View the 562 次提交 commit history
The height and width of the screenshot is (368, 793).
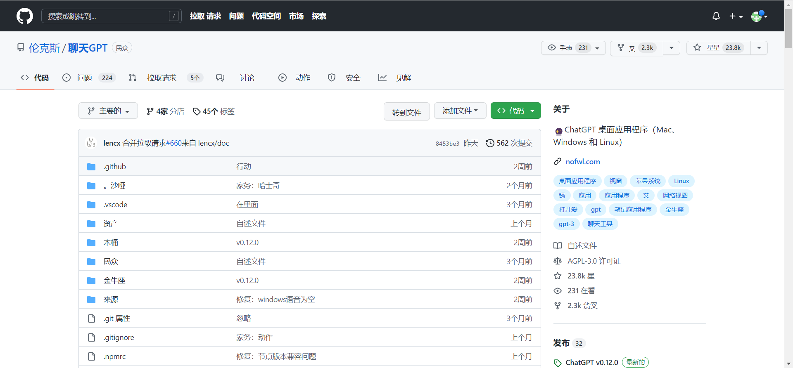tap(509, 143)
